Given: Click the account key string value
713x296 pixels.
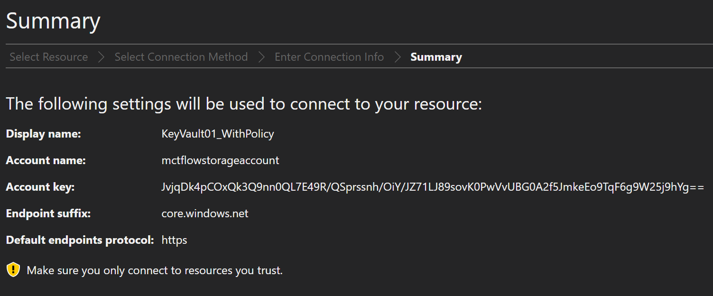Looking at the screenshot, I should pyautogui.click(x=433, y=187).
